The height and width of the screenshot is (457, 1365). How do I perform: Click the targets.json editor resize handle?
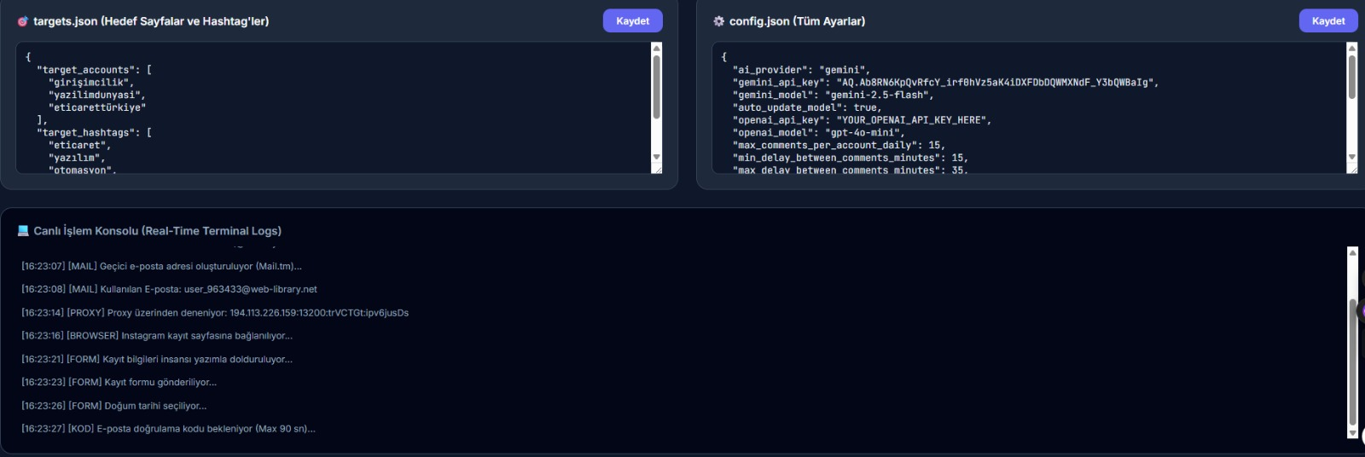tap(657, 168)
